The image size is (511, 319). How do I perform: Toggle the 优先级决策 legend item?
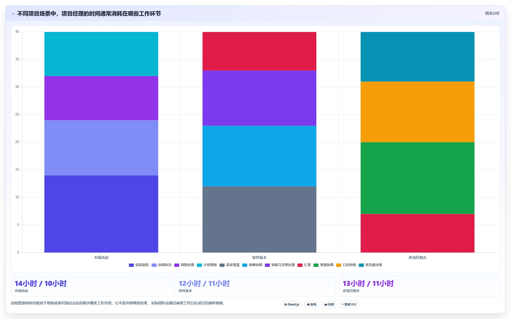(x=370, y=265)
